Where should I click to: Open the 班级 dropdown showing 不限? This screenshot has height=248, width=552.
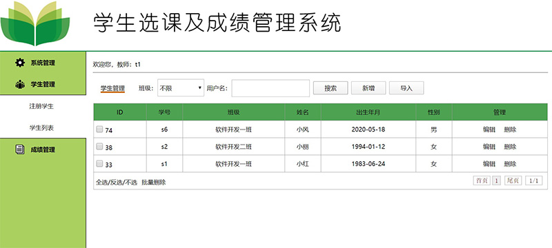[181, 87]
